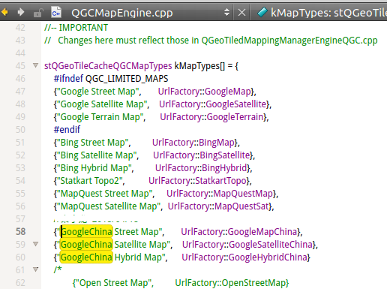Click UrlFactory::StatkartTopo identifier
Screen dimensions: 387x289
tap(197, 181)
